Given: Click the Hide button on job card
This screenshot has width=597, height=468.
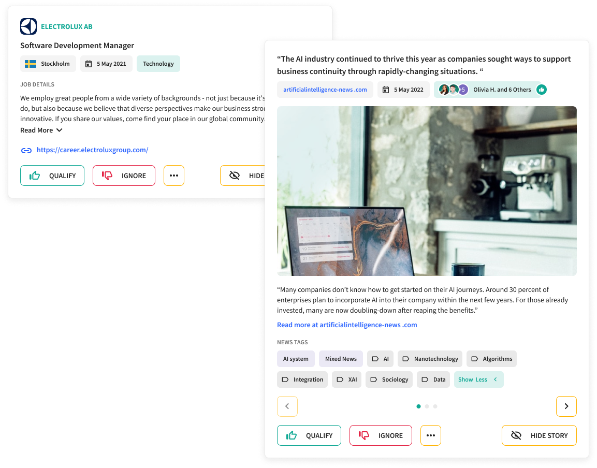Looking at the screenshot, I should 242,175.
